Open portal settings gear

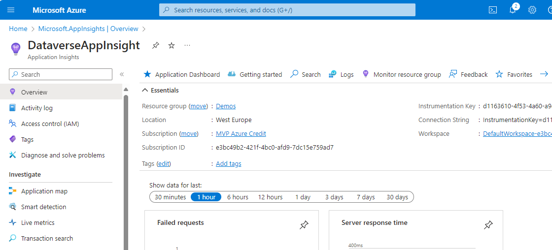coord(532,10)
